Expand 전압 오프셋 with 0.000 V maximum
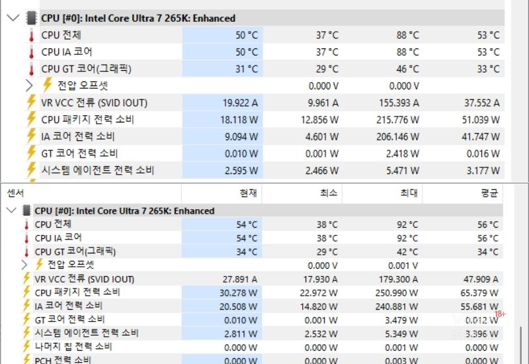This screenshot has width=529, height=364. click(x=29, y=85)
